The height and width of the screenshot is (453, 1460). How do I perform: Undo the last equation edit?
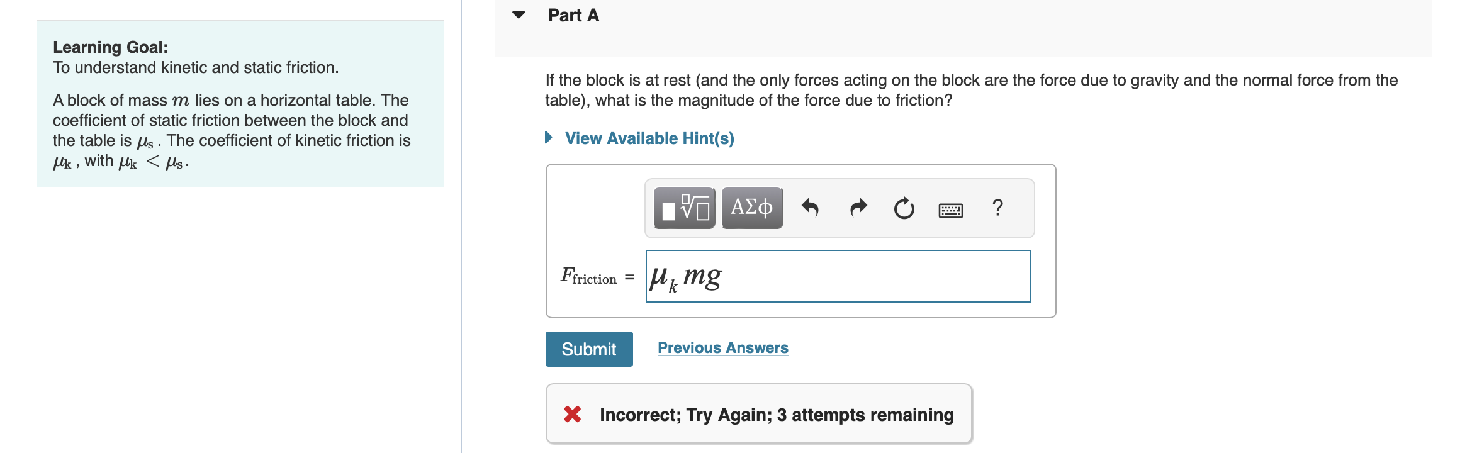(811, 208)
